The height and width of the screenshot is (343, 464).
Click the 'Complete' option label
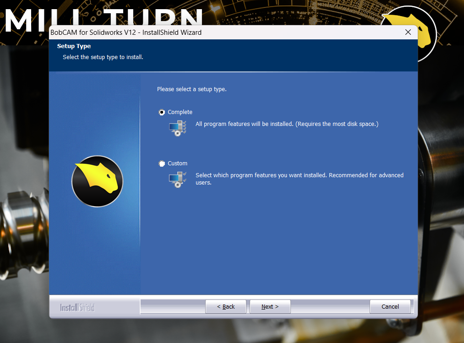[x=180, y=112]
